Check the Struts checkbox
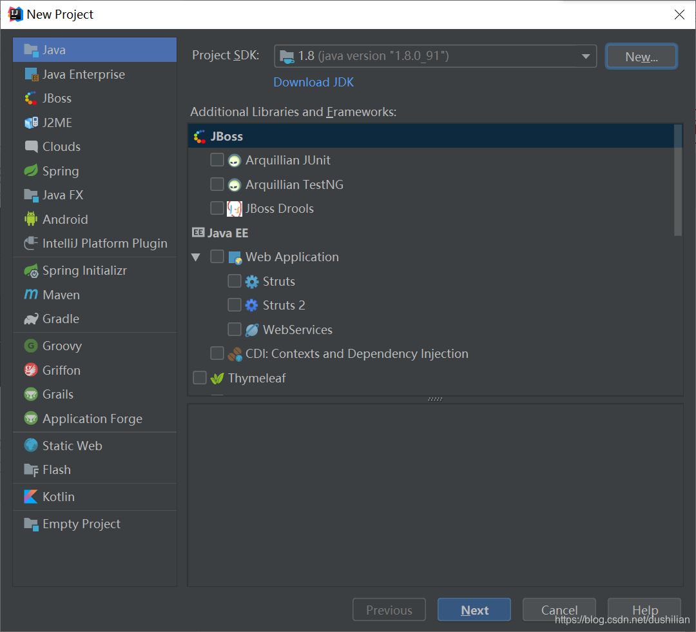Screen dimensions: 696x632 [x=235, y=281]
